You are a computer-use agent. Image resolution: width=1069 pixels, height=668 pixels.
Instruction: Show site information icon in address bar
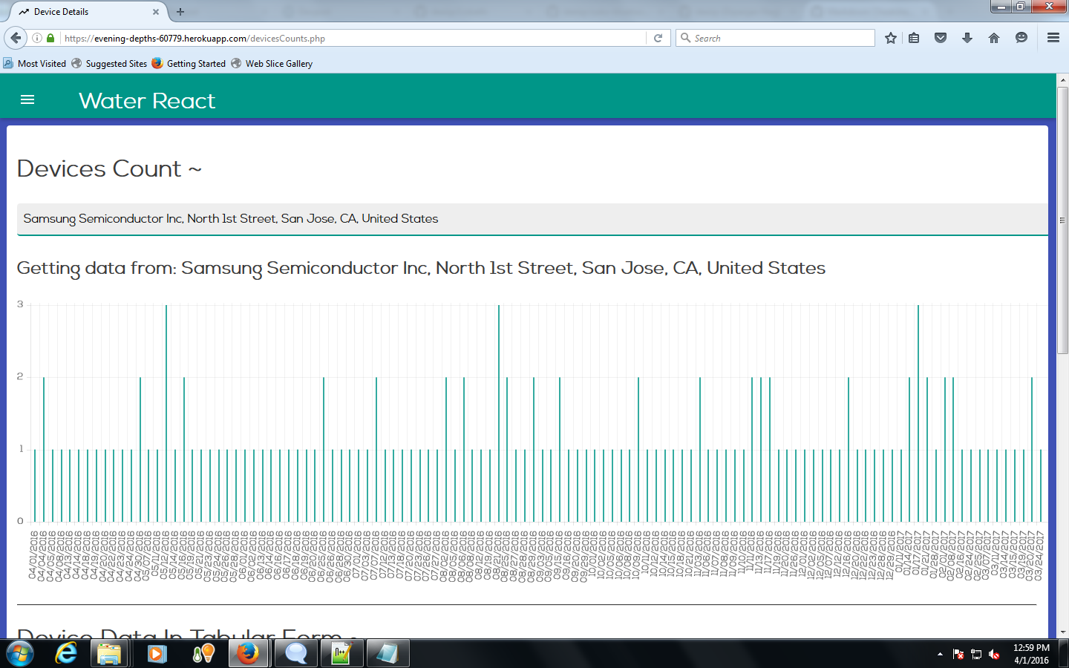[x=37, y=38]
